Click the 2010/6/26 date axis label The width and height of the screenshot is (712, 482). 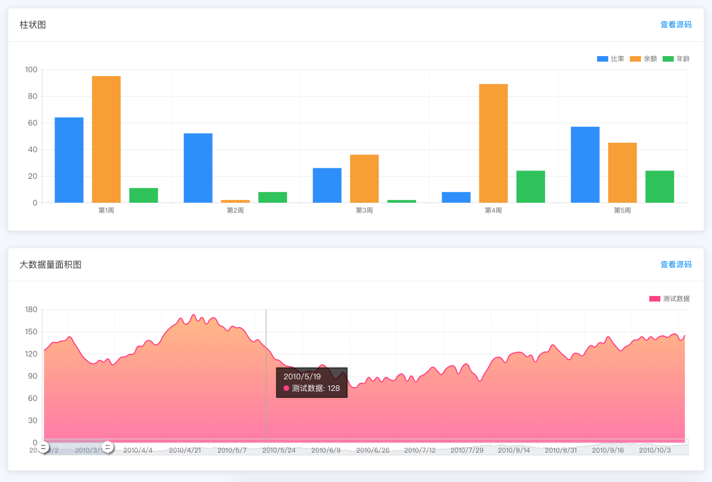(373, 450)
